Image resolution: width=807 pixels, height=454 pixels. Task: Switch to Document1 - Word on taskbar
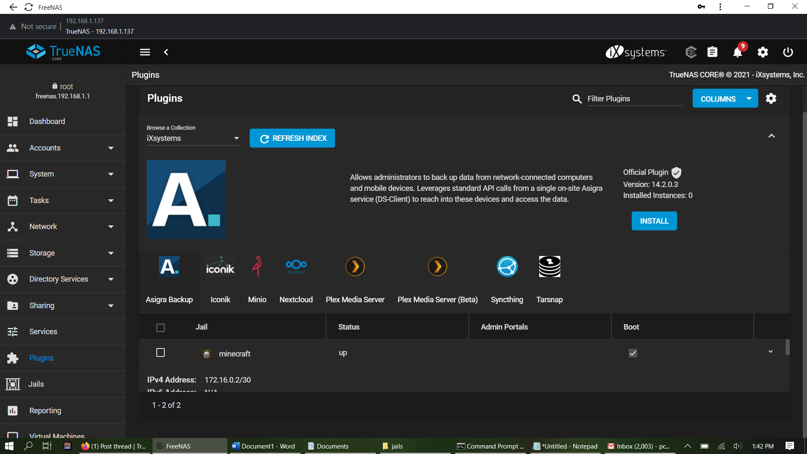click(x=264, y=446)
